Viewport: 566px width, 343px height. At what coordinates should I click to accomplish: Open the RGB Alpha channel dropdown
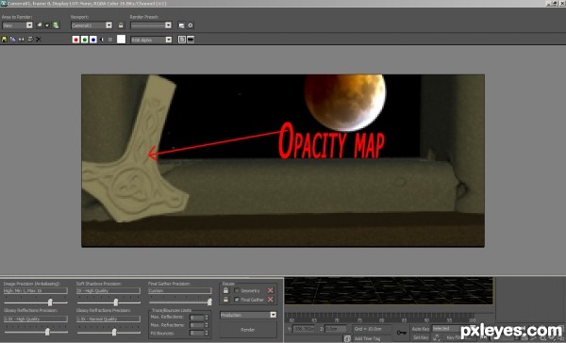click(x=151, y=40)
